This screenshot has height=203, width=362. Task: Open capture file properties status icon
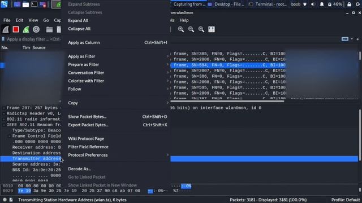pos(11,200)
